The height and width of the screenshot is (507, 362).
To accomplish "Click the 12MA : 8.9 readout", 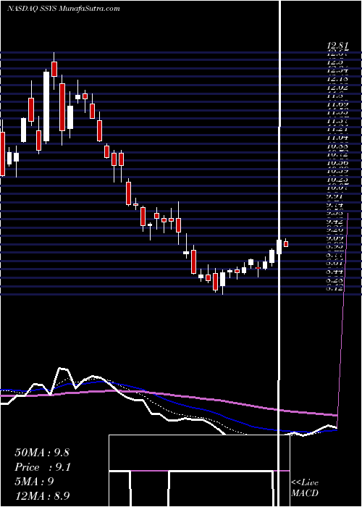I will click(43, 495).
